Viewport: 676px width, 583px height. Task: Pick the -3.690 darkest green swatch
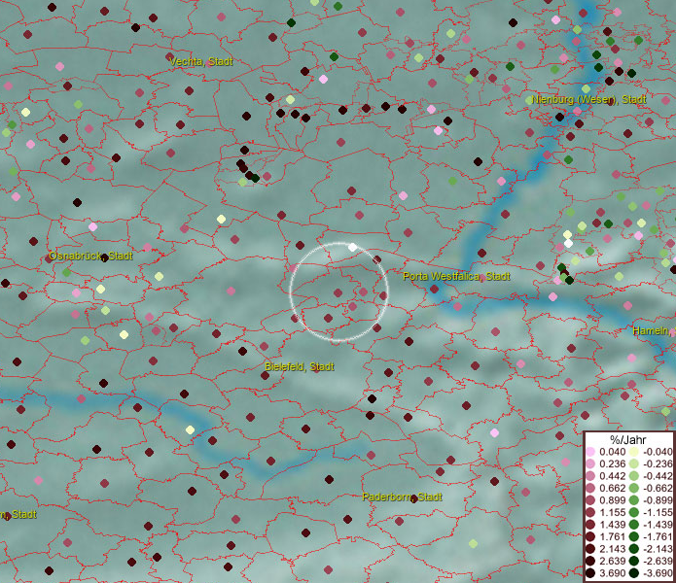(x=634, y=573)
